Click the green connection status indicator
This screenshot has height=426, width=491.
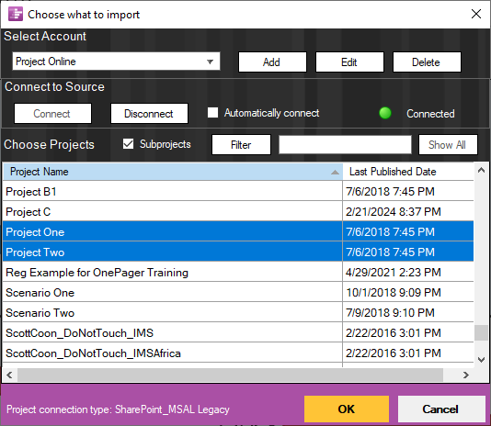(x=385, y=113)
